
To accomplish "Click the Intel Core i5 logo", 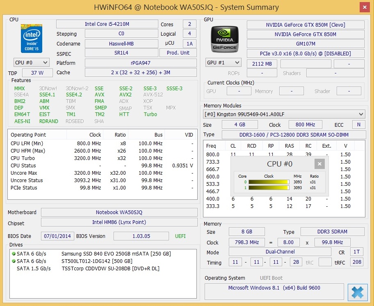I will [x=32, y=39].
